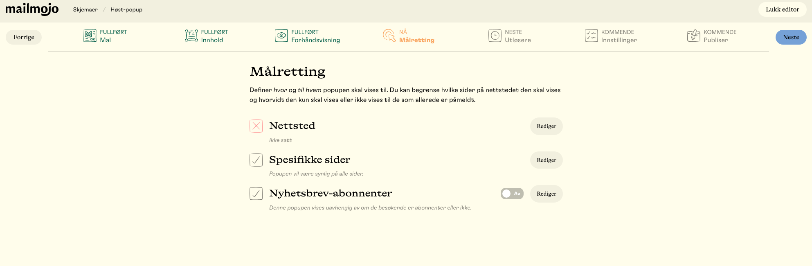Click the Publiser step icon
Image resolution: width=812 pixels, height=266 pixels.
coord(694,36)
